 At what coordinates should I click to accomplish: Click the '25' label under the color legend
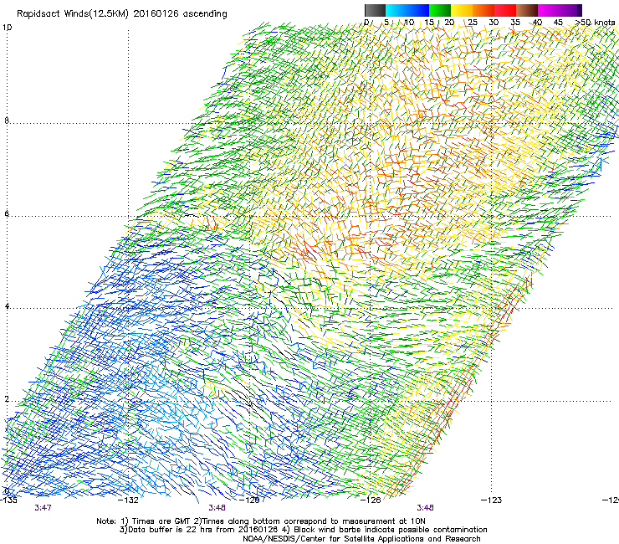pyautogui.click(x=473, y=23)
